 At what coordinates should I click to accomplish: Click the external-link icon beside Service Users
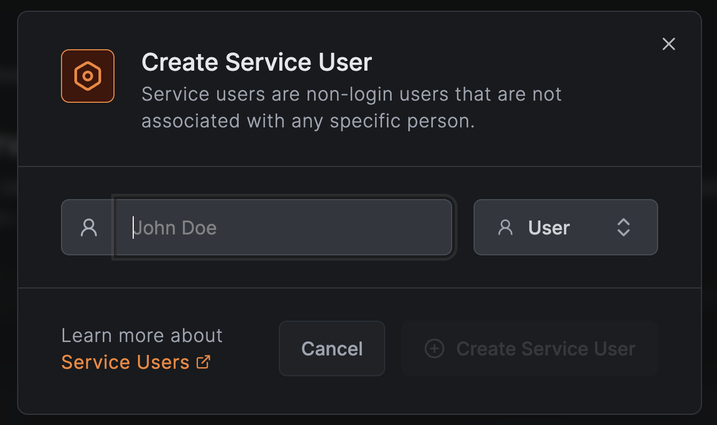tap(202, 362)
